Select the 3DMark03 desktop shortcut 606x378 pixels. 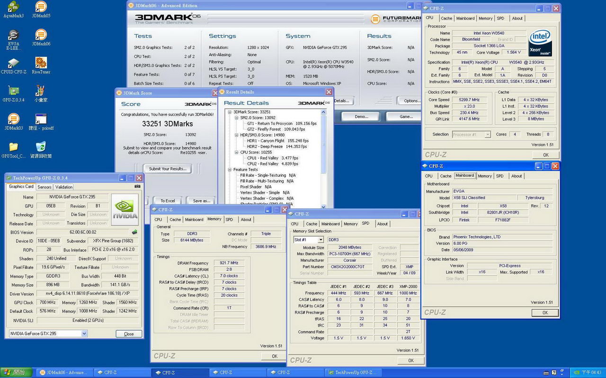(x=13, y=122)
